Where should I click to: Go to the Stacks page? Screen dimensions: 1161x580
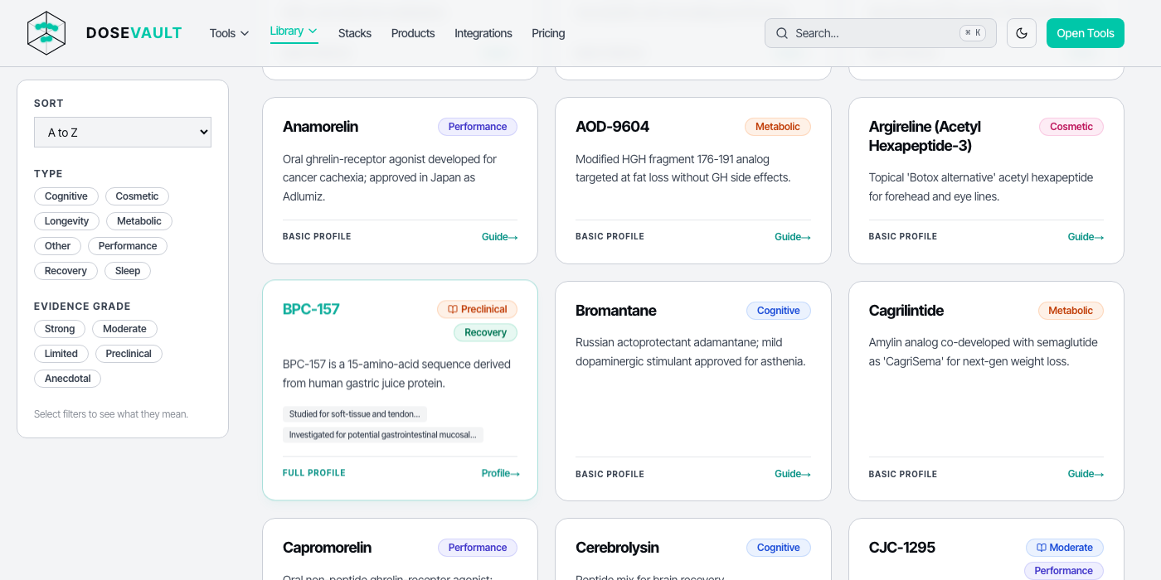355,33
